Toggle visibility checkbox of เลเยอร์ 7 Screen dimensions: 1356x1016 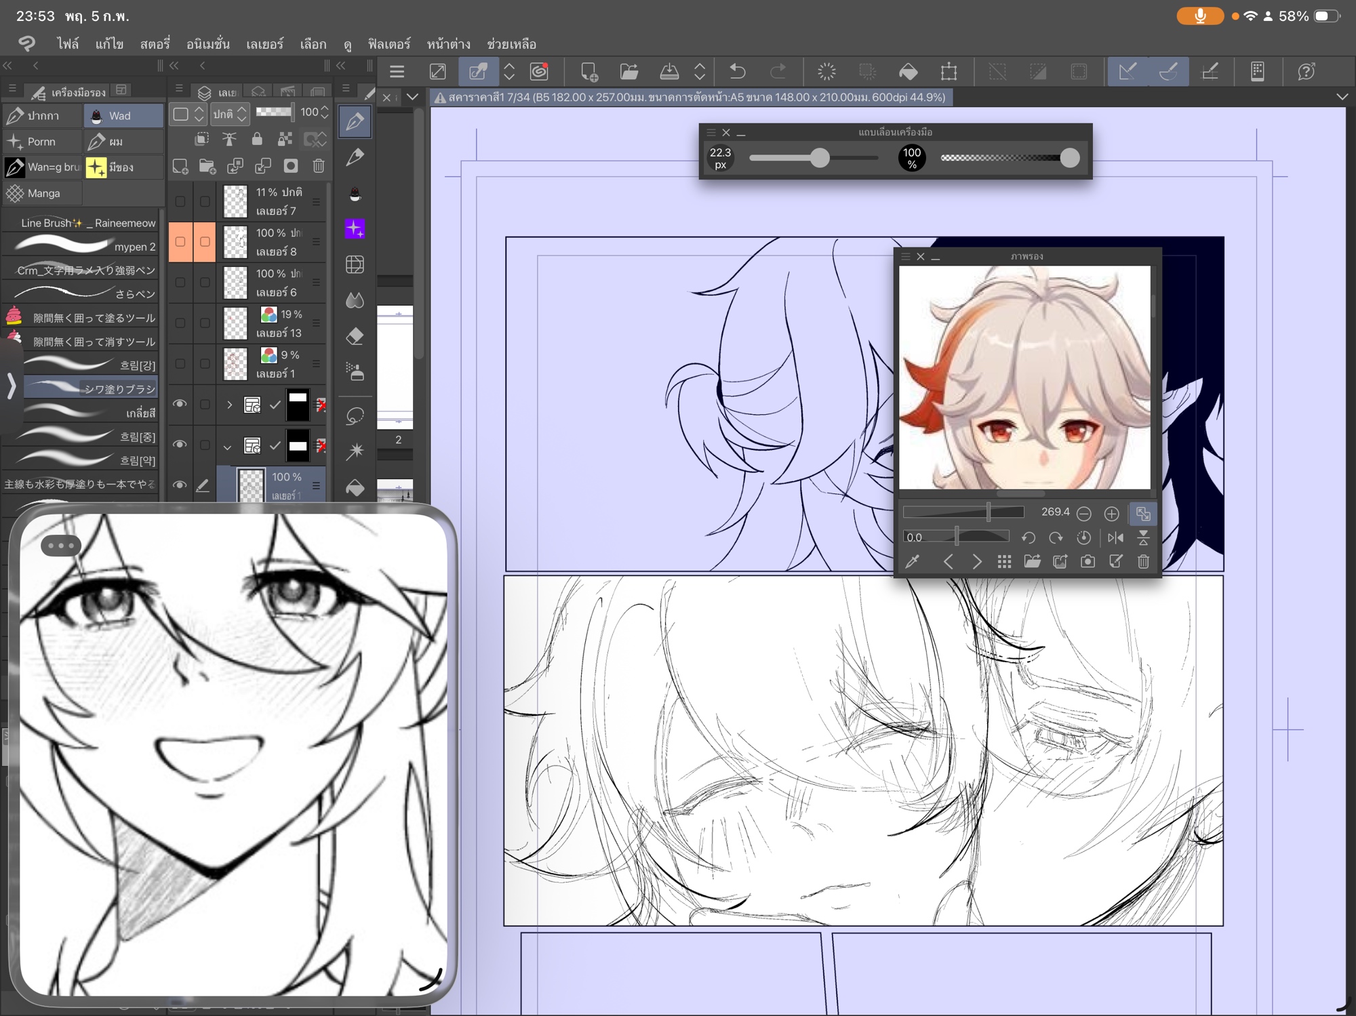click(180, 201)
